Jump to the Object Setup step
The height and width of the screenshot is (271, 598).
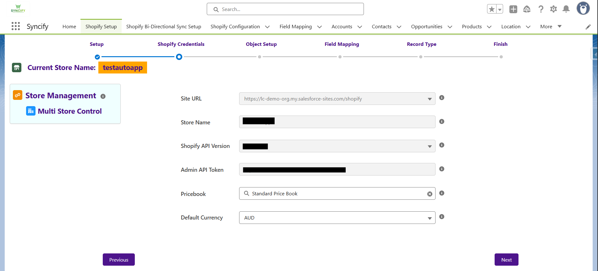coord(261,44)
